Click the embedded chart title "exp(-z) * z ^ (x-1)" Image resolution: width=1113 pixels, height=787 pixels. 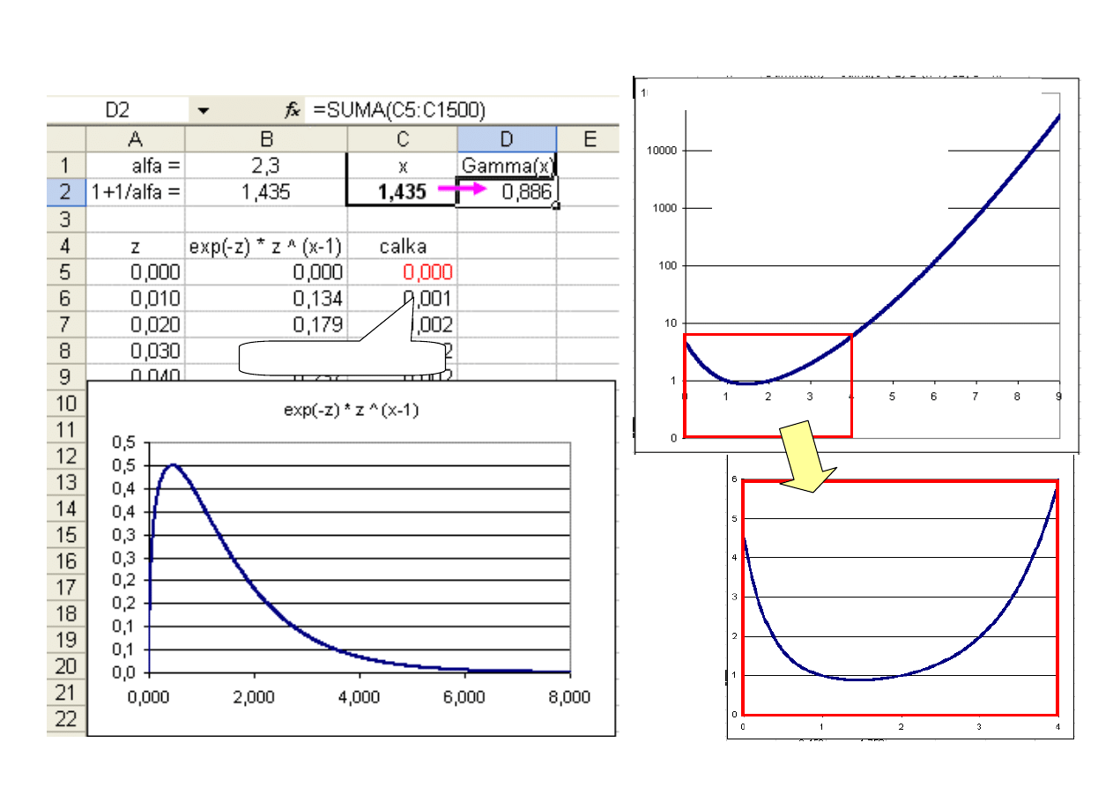pyautogui.click(x=352, y=409)
